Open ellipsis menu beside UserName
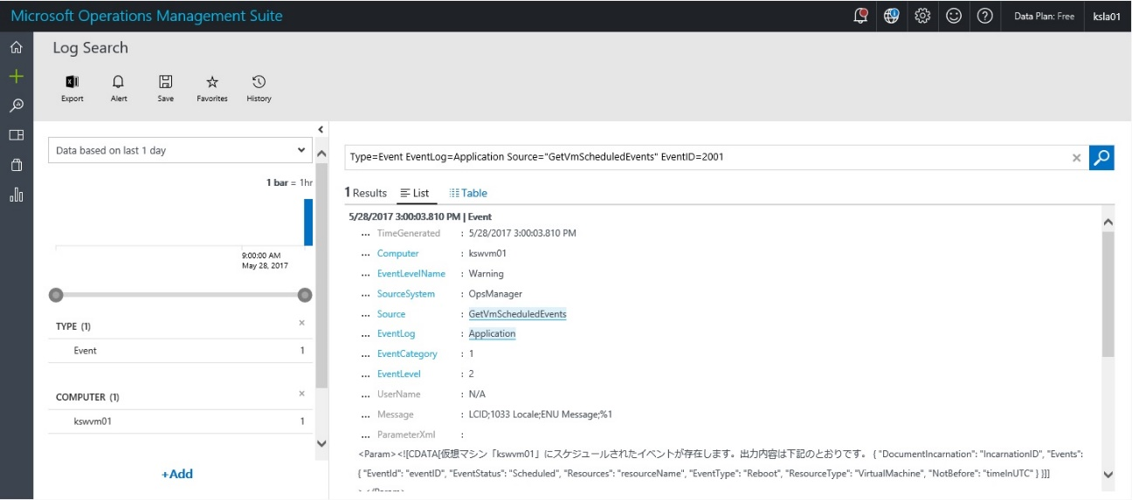This screenshot has height=500, width=1132. (x=365, y=394)
